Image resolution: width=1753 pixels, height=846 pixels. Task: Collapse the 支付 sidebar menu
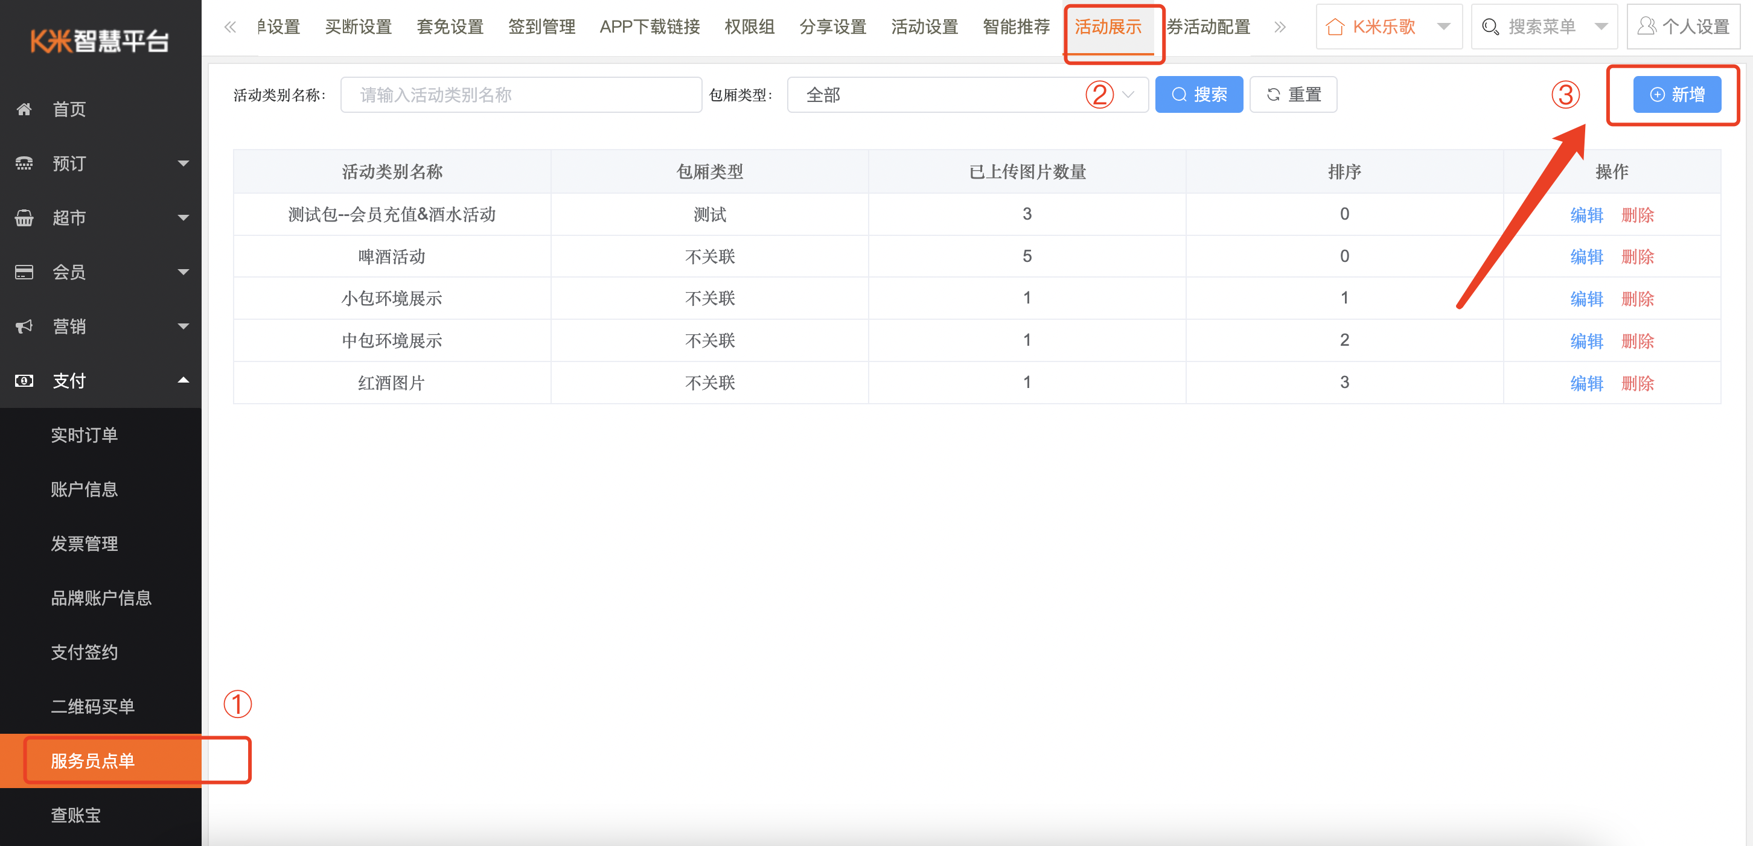pyautogui.click(x=183, y=380)
